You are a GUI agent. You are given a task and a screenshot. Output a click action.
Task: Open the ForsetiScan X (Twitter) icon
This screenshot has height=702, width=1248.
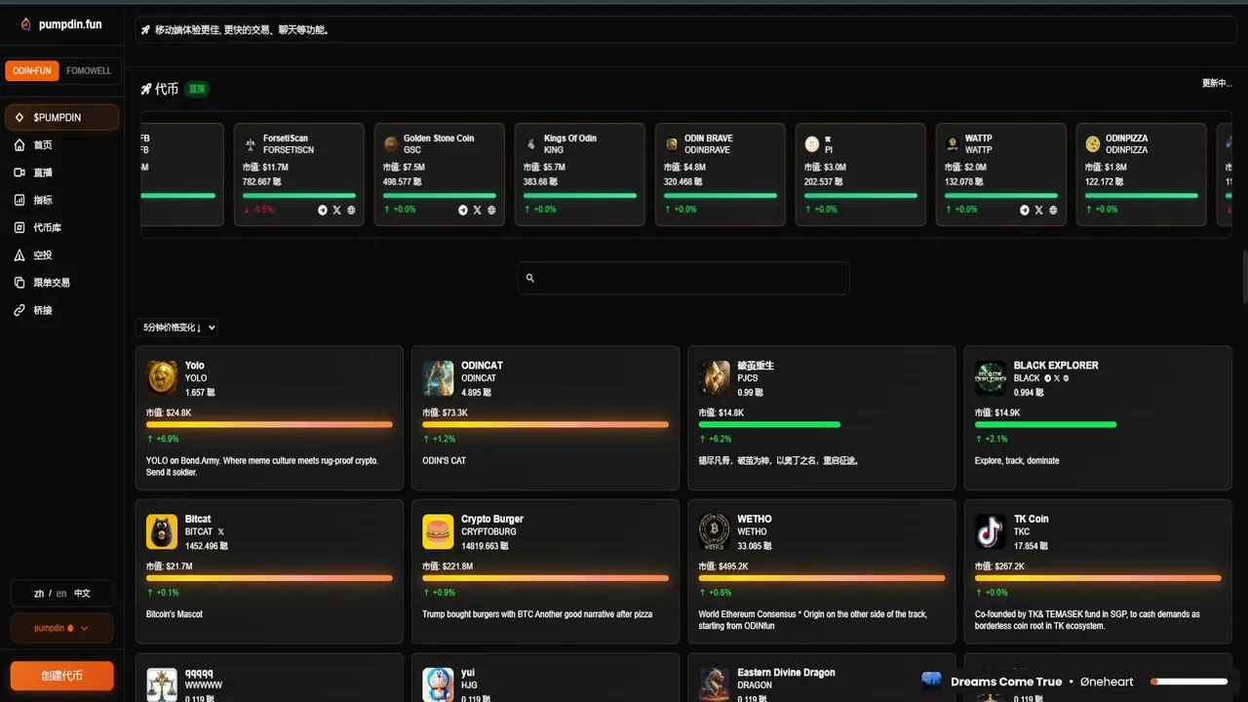(336, 210)
